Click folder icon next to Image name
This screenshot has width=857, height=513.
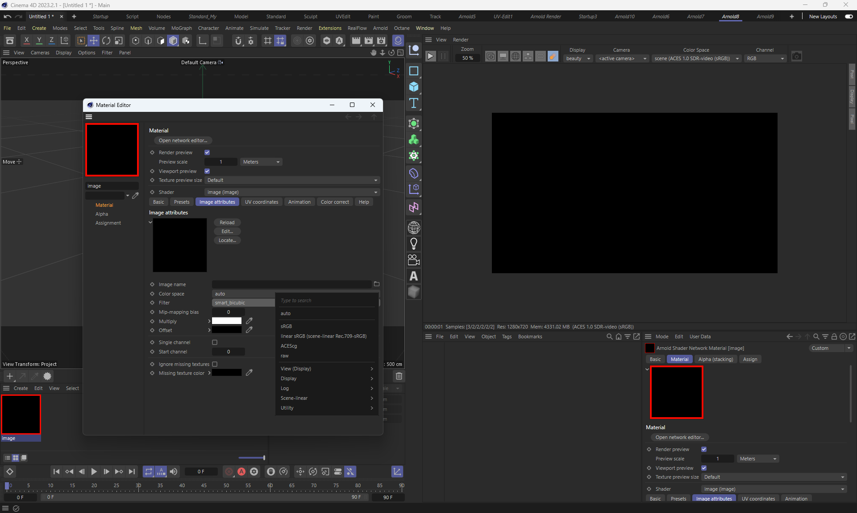click(x=376, y=284)
